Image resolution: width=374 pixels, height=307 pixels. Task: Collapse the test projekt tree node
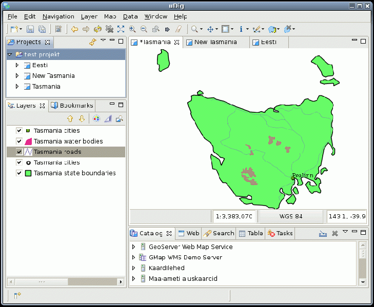pos(10,54)
